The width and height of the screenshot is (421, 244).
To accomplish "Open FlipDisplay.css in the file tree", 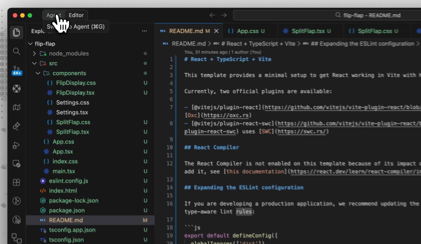I will [76, 83].
